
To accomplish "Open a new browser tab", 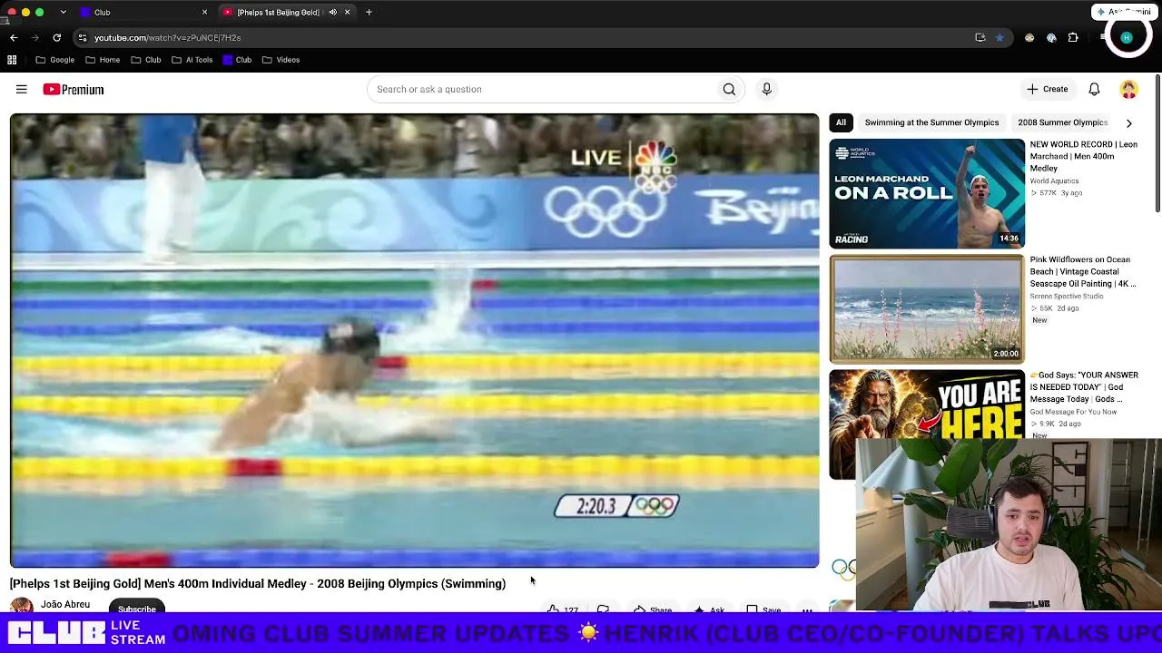I will pos(369,12).
